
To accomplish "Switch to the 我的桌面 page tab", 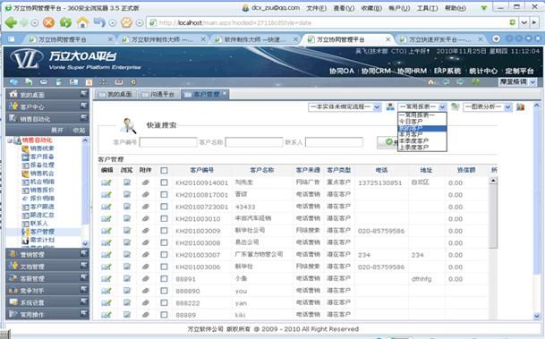I will click(115, 95).
